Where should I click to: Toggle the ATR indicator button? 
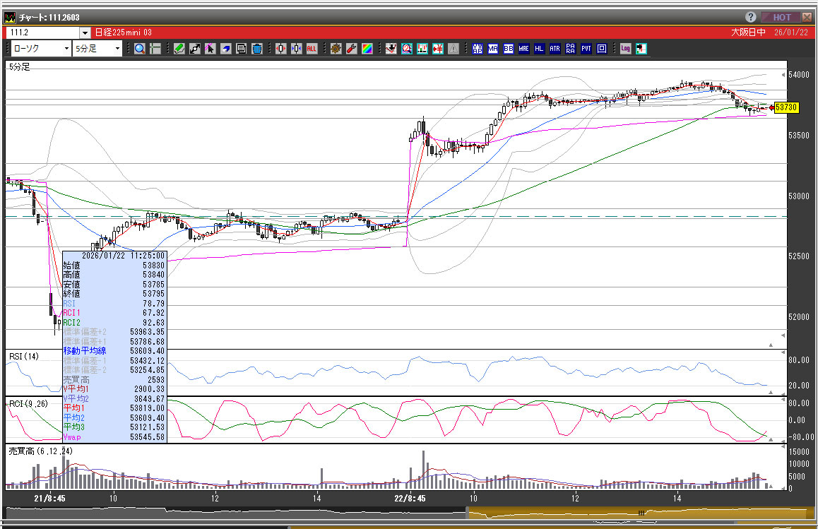[555, 49]
